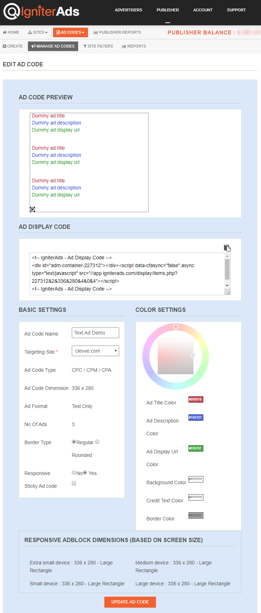Click the code textarea scroll up arrow

click(x=227, y=256)
